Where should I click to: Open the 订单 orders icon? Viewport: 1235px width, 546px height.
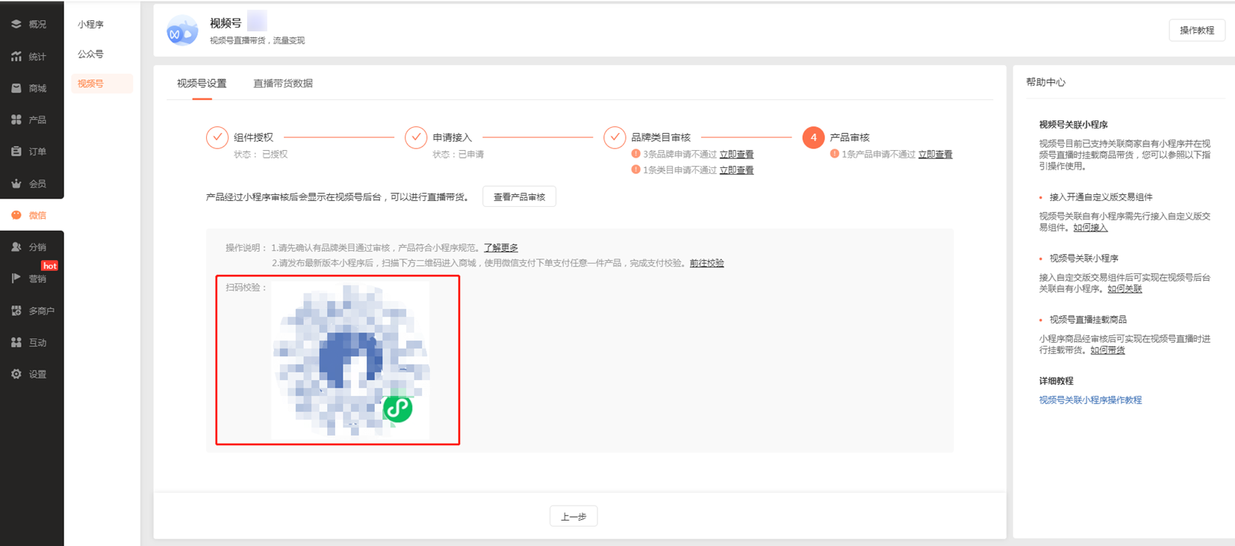[x=16, y=152]
